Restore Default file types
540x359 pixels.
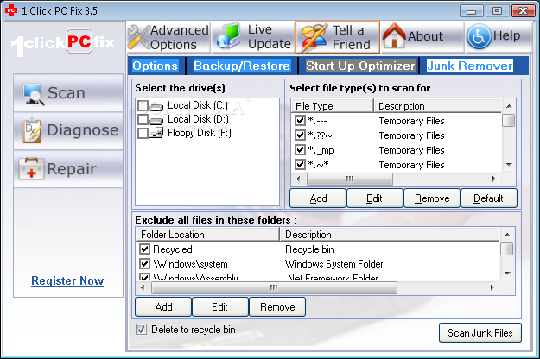coord(489,198)
